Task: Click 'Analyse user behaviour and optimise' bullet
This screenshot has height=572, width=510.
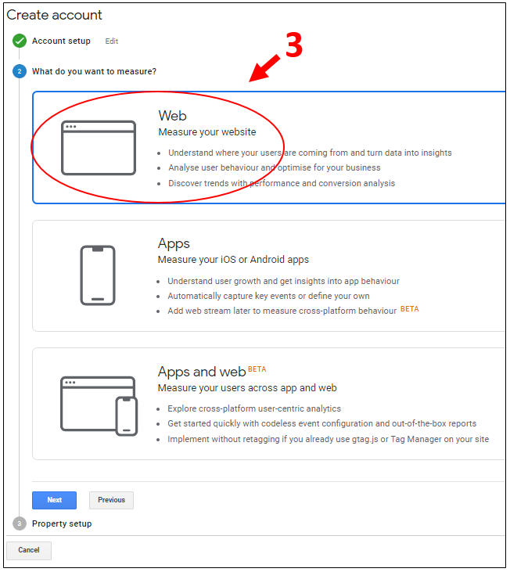Action: point(274,167)
